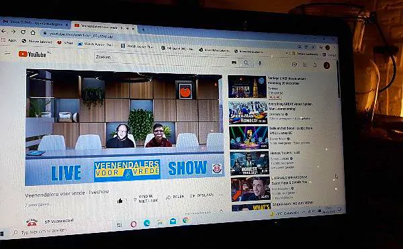Open a new browser tab

pyautogui.click(x=143, y=30)
